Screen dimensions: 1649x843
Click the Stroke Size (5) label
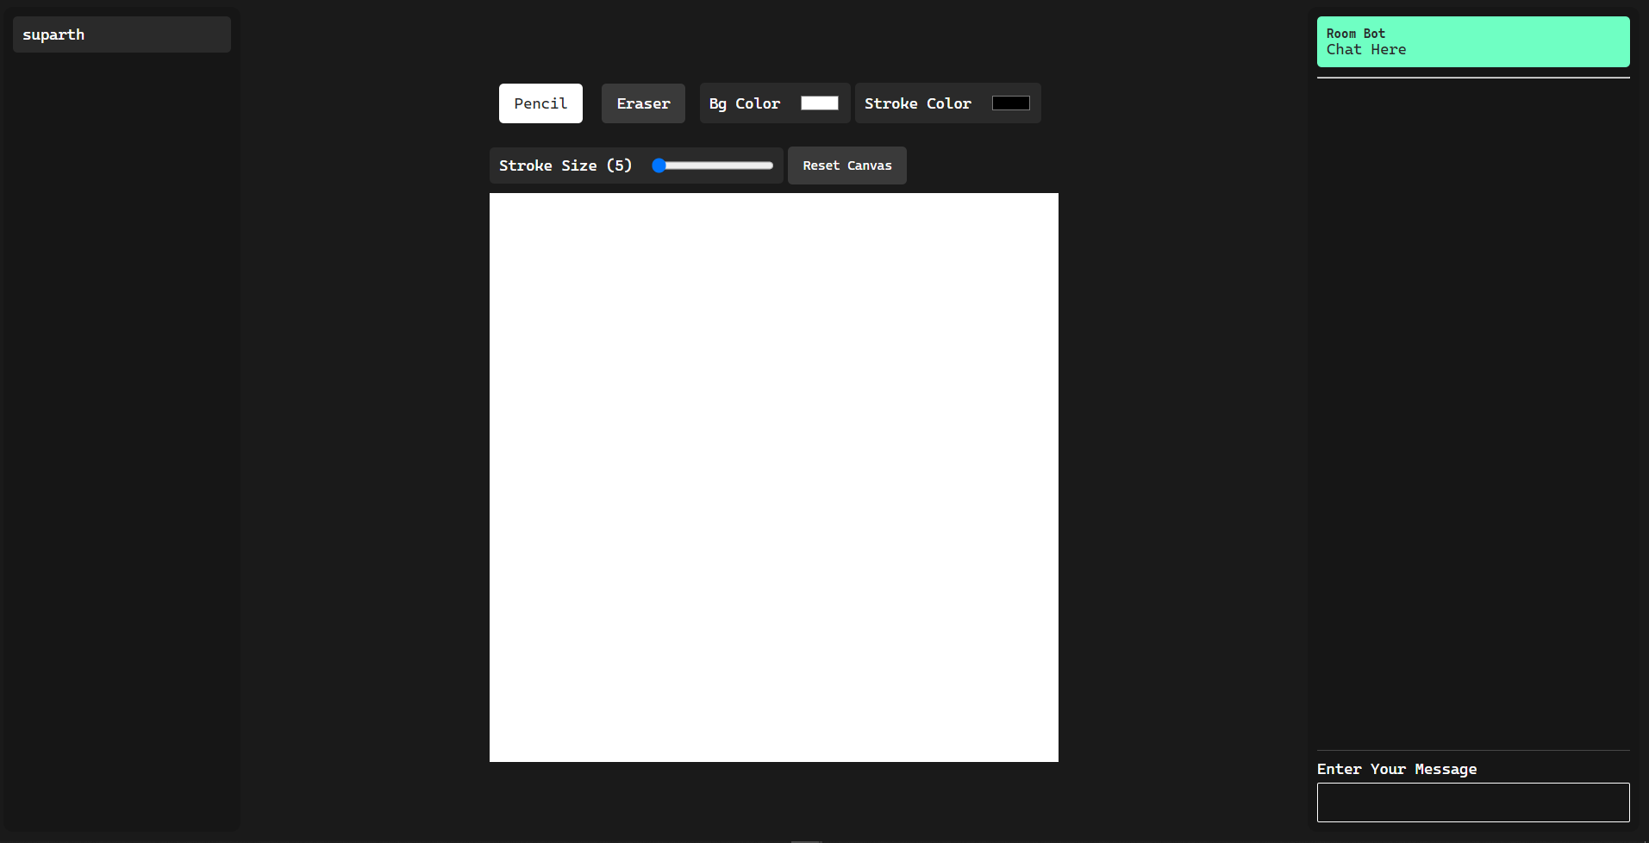(565, 165)
